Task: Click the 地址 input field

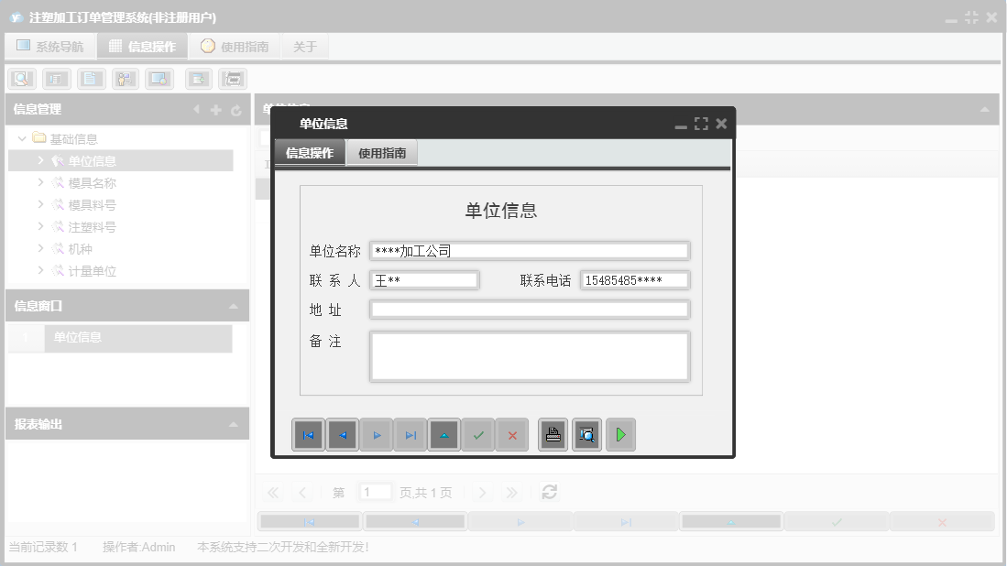Action: [530, 310]
